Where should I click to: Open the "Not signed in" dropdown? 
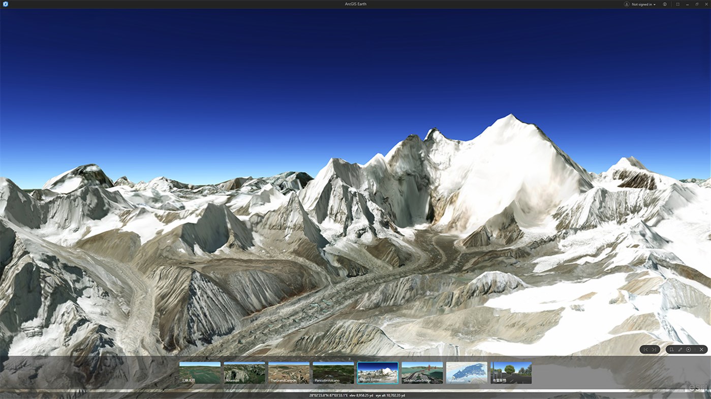click(x=641, y=4)
